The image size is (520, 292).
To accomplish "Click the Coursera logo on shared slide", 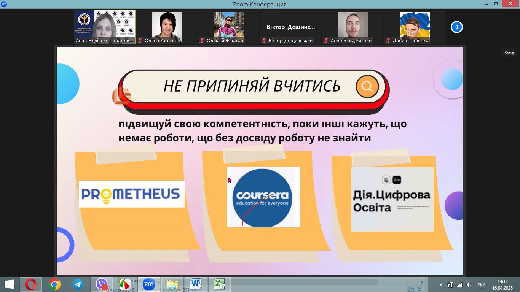I will click(263, 197).
